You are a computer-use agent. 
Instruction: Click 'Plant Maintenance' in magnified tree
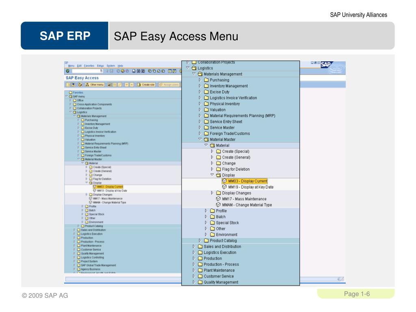219,270
